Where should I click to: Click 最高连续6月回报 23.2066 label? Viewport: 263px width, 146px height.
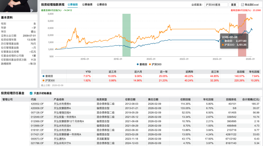246,10
